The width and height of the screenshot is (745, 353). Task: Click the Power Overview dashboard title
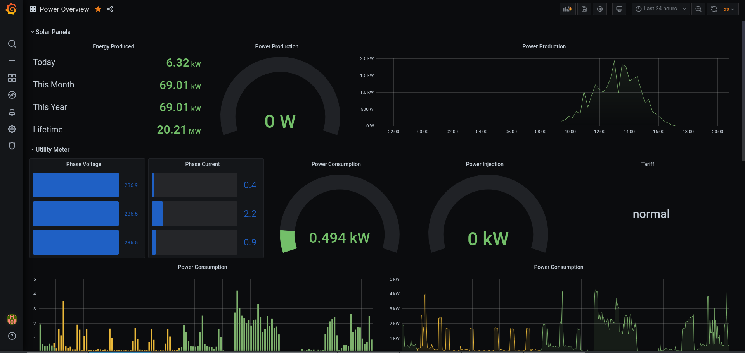[x=64, y=9]
